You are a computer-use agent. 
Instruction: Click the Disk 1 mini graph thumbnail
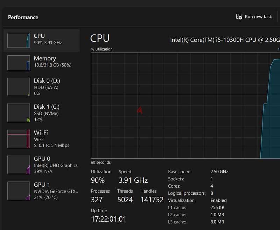coord(19,113)
